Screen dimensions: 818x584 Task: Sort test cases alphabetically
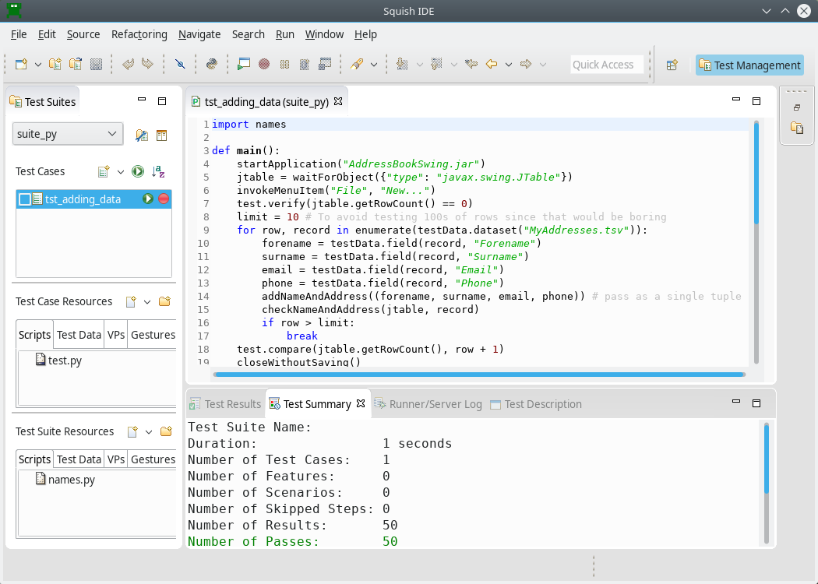click(x=158, y=171)
